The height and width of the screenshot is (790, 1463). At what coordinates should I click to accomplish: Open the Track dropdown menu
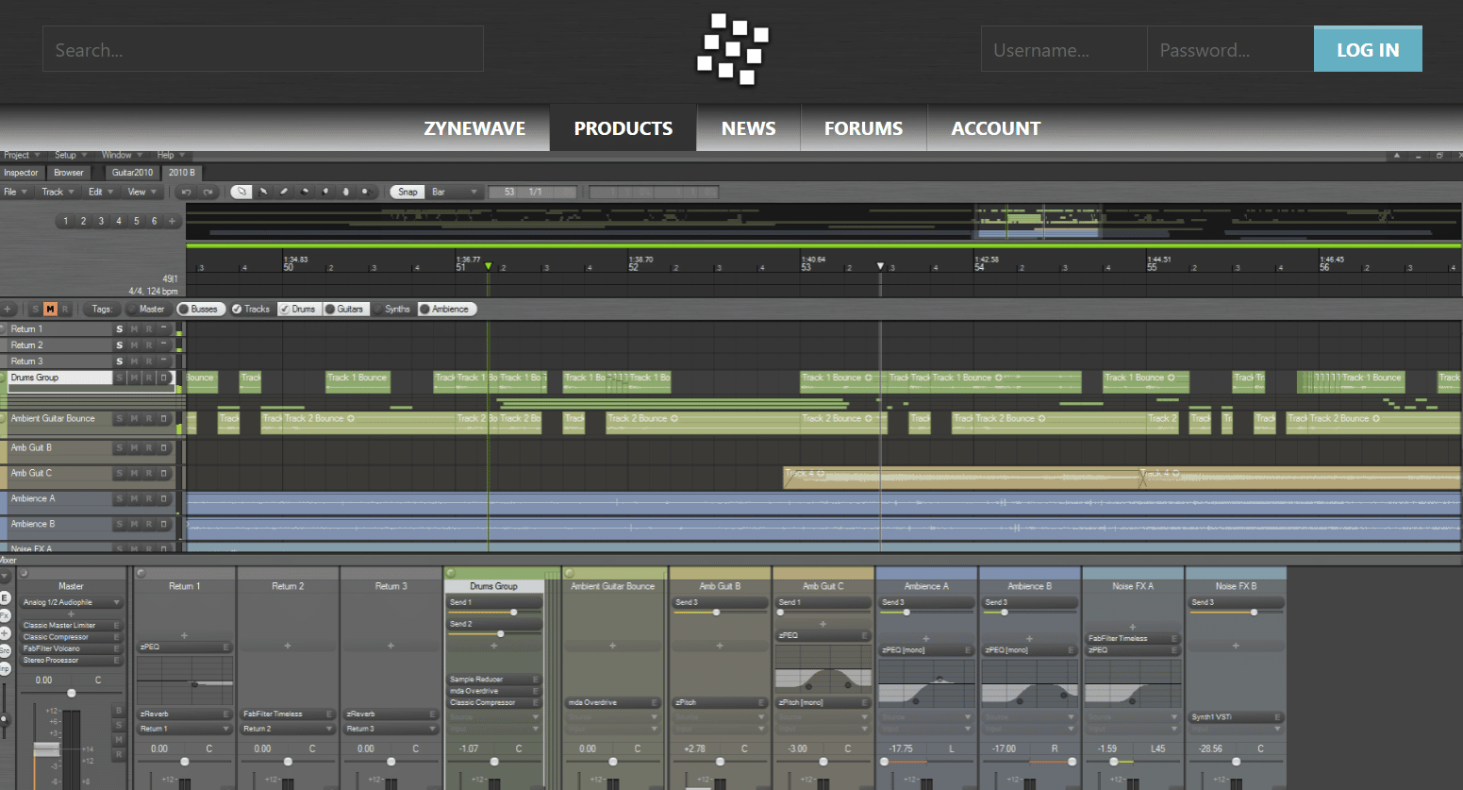(x=57, y=192)
